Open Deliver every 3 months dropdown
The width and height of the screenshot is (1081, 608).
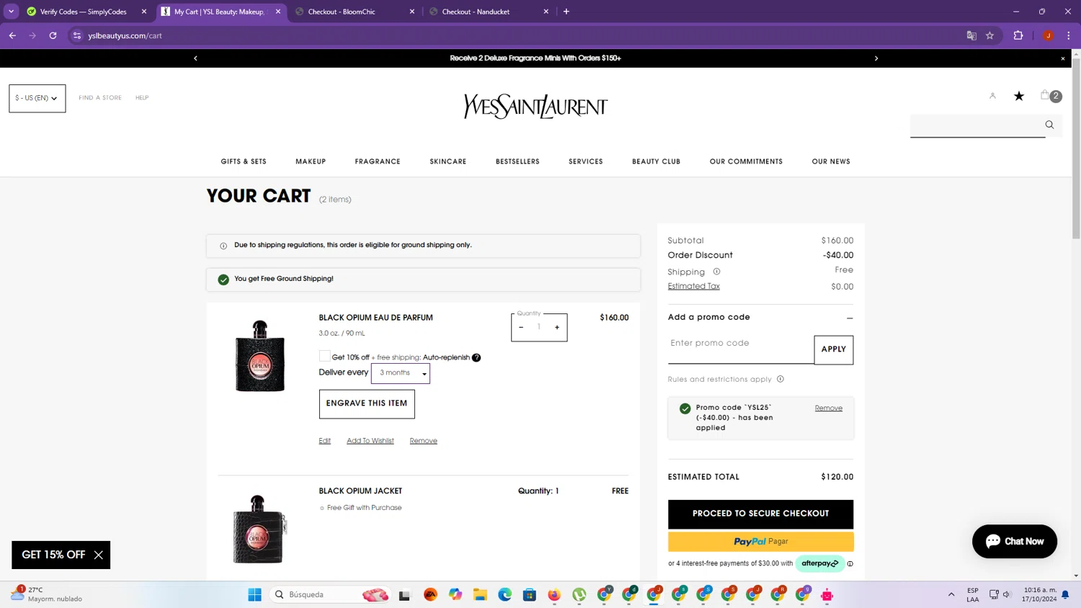point(401,373)
